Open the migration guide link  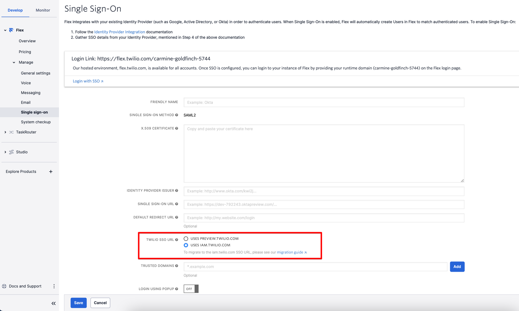(x=290, y=252)
